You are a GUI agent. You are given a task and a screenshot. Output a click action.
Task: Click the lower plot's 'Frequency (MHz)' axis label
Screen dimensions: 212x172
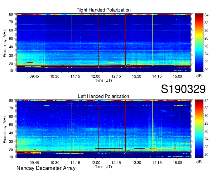(x=5, y=129)
